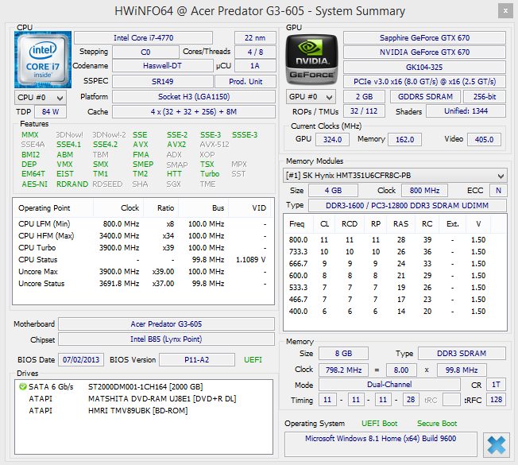Click the RAS column header
Screen dimensions: 518x465
coord(400,223)
